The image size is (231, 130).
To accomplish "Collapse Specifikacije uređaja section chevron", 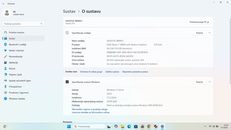I will click(209, 33).
